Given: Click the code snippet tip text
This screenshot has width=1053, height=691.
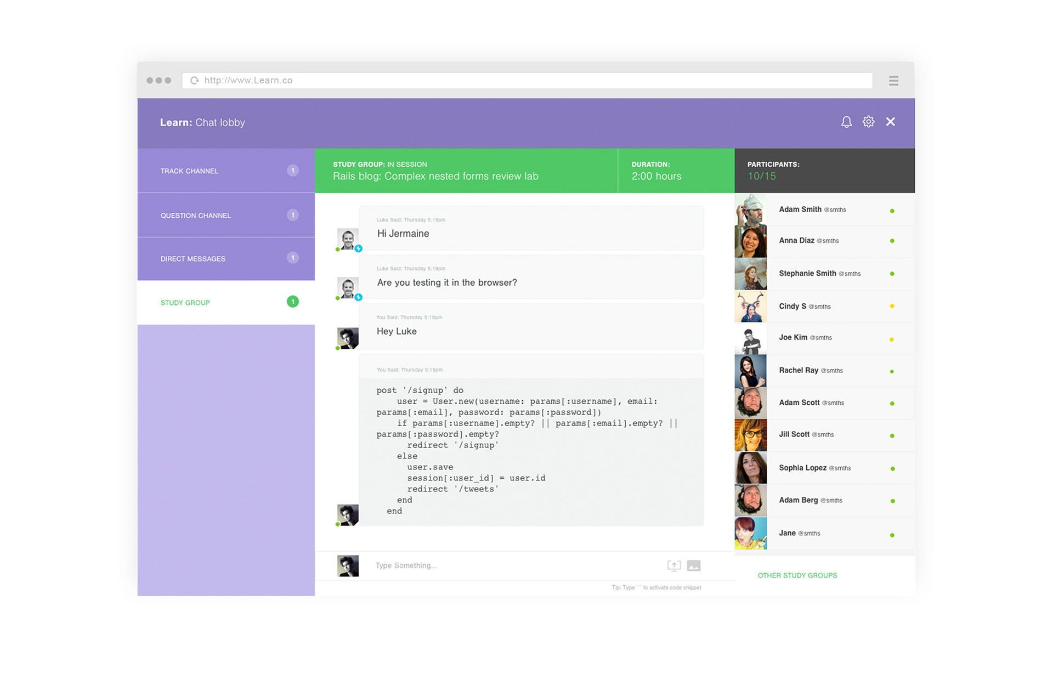Looking at the screenshot, I should [x=656, y=587].
